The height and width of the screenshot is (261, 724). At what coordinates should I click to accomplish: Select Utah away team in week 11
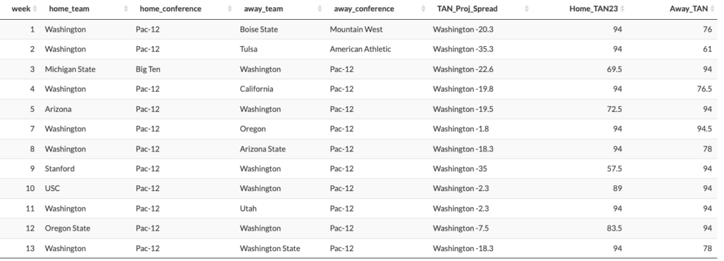pyautogui.click(x=248, y=209)
